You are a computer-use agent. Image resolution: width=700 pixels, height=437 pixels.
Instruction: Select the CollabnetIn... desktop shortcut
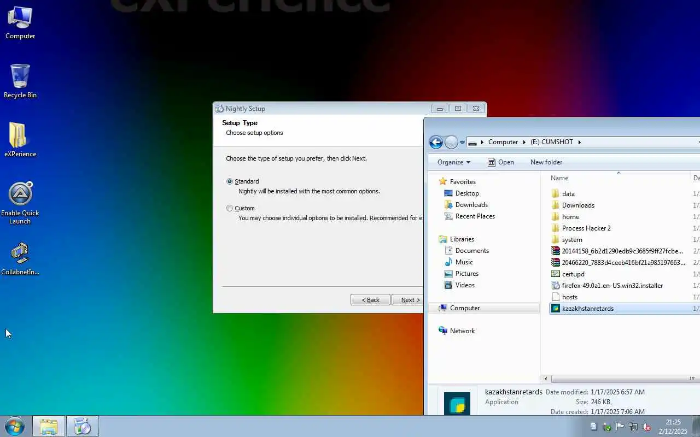point(20,259)
